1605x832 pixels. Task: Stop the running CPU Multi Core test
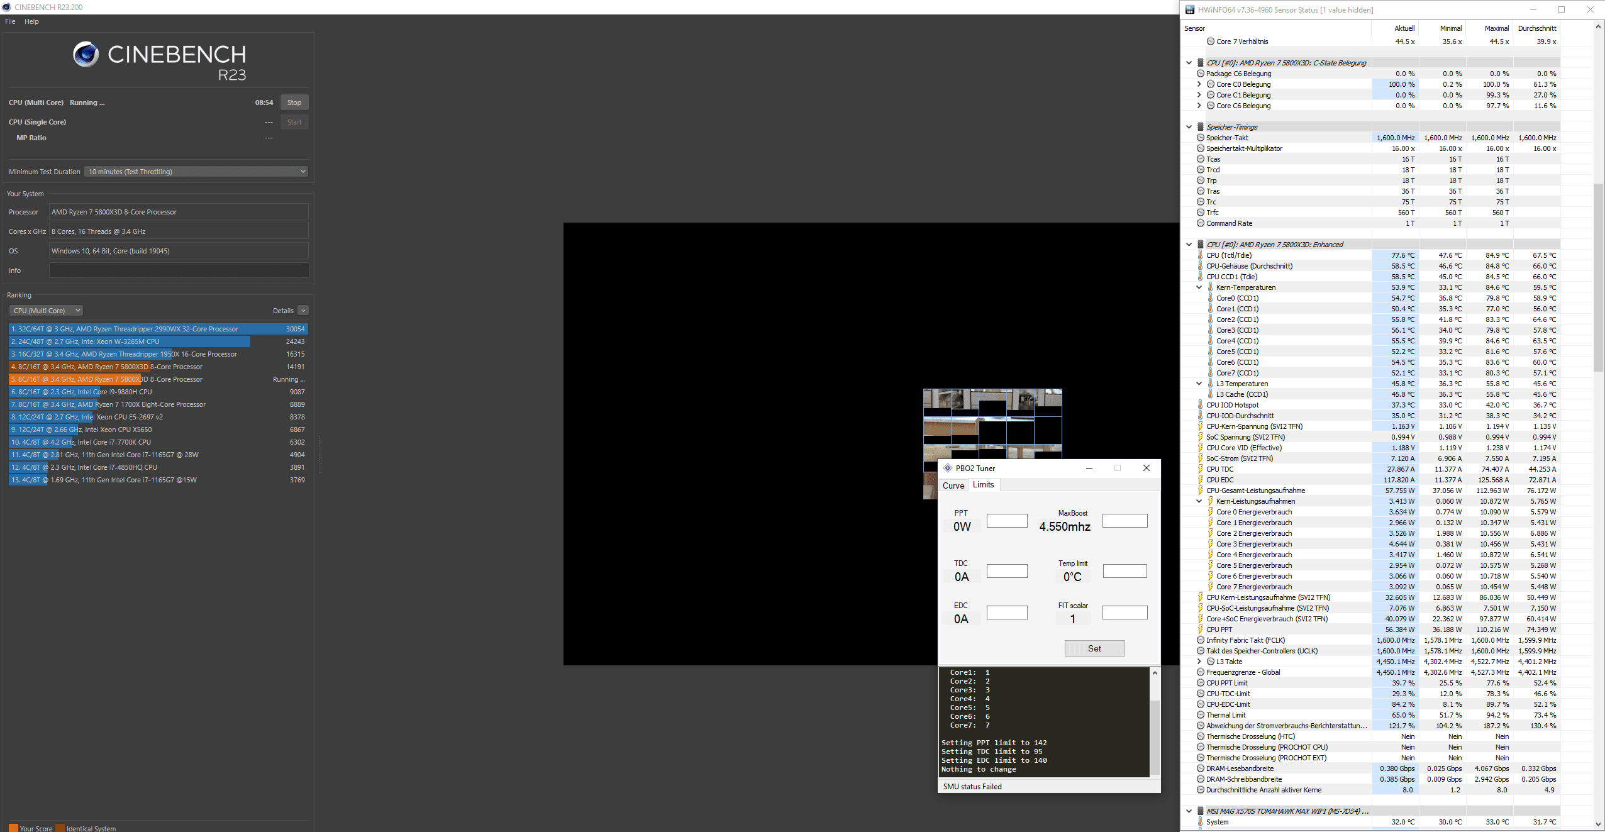point(294,103)
